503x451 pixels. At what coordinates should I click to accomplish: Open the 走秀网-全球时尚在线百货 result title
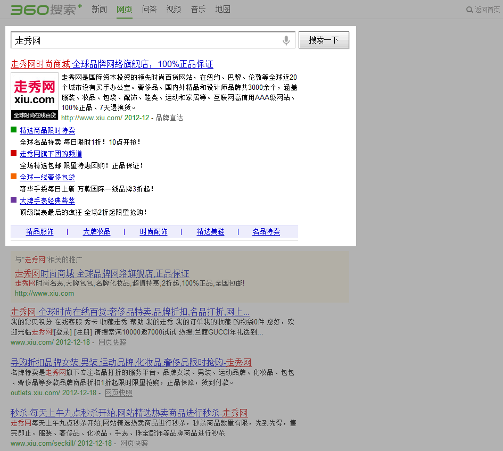130,312
